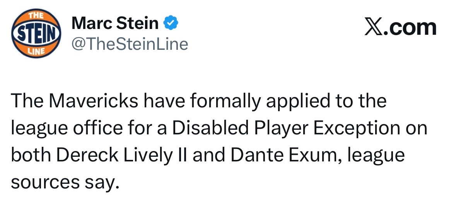456x212 pixels.
Task: Click the STEIN banner inside the avatar
Action: point(36,33)
